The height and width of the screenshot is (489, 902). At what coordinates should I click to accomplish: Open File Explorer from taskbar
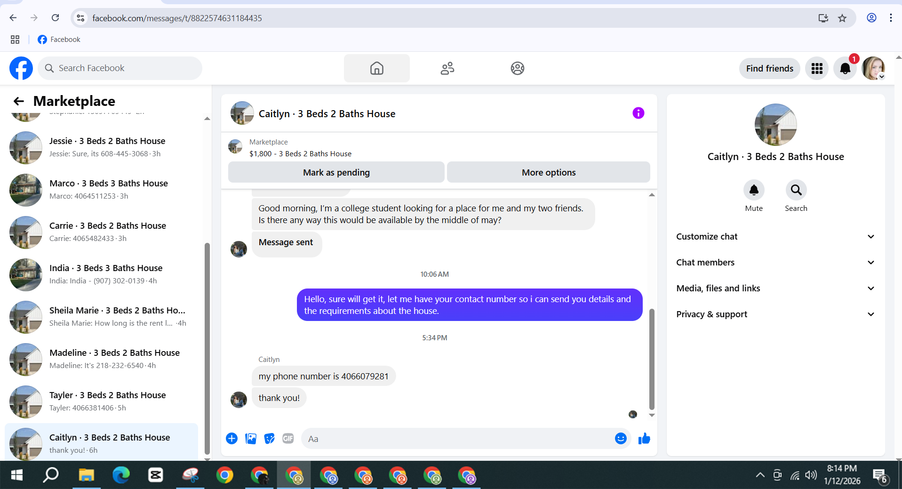[86, 475]
